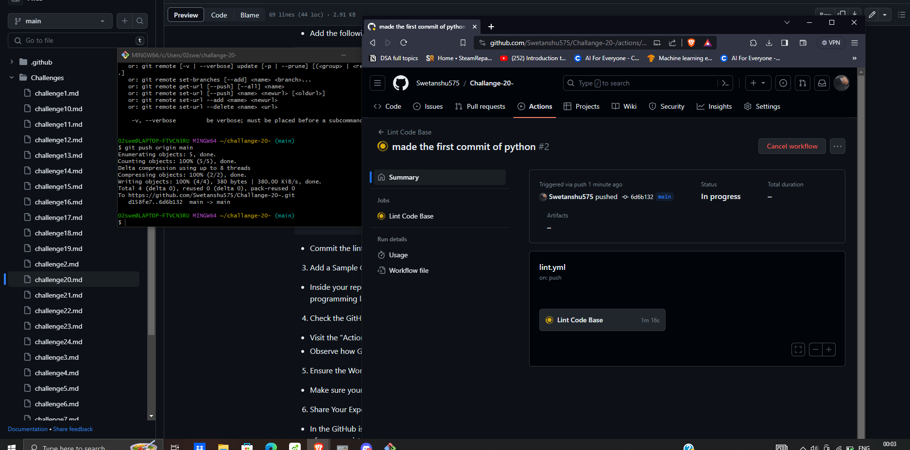
Task: Open the Workflow file link
Action: tap(409, 270)
